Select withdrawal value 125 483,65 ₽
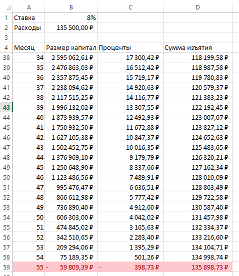This screenshot has height=276, width=239. 197,147
